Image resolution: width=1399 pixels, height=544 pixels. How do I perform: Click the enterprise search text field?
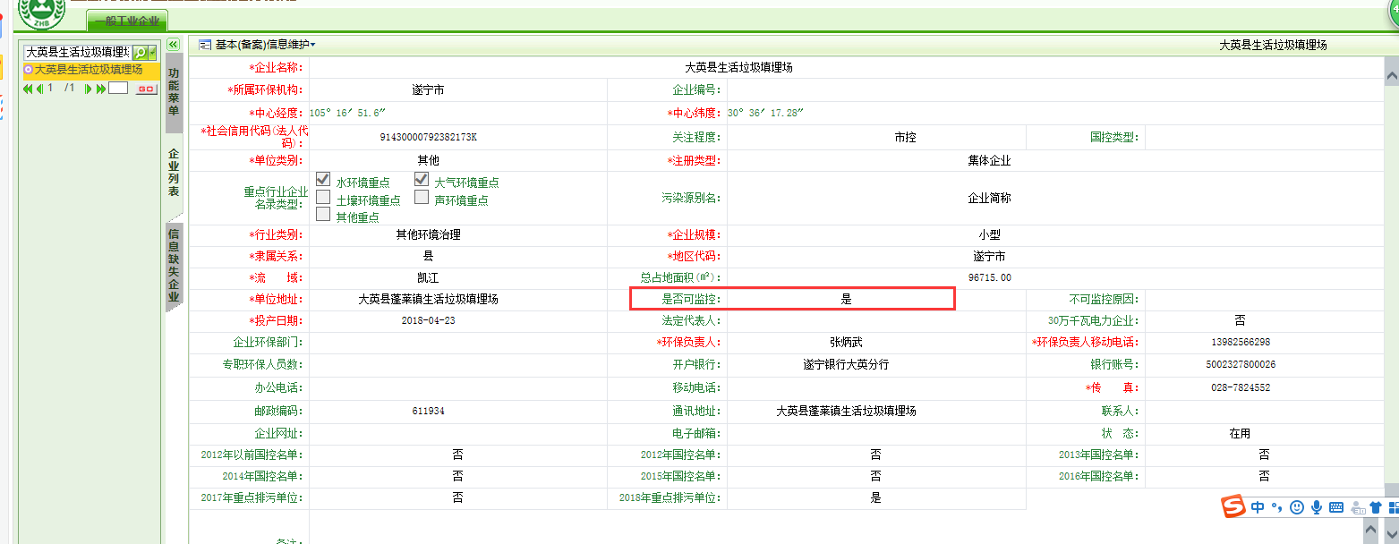coord(77,53)
